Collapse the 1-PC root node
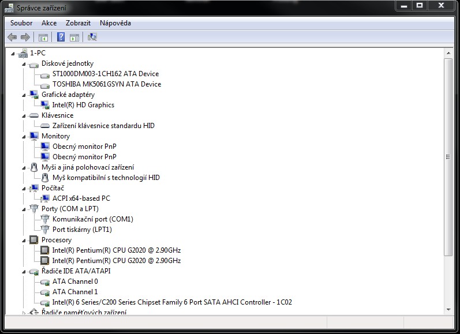The width and height of the screenshot is (460, 334). [x=13, y=54]
